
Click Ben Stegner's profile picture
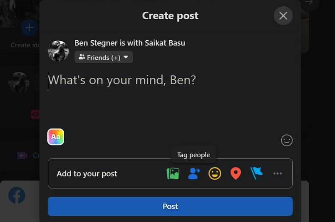pyautogui.click(x=58, y=51)
